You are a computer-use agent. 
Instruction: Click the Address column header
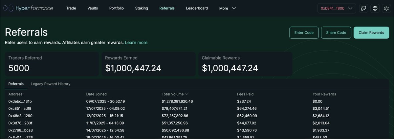[15, 94]
